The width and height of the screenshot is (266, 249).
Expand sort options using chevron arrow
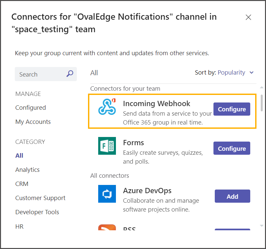click(252, 73)
